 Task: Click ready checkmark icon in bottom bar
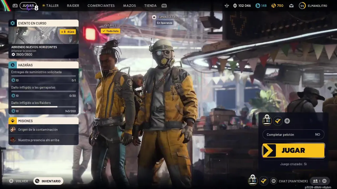click(264, 181)
